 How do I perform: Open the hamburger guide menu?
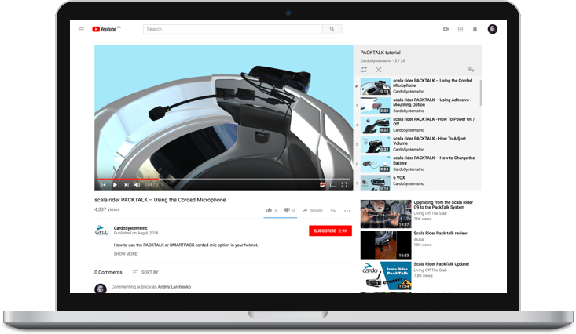pyautogui.click(x=81, y=29)
